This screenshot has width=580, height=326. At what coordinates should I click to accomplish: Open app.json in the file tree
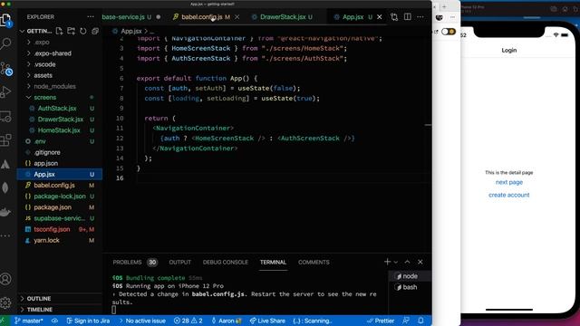point(45,163)
